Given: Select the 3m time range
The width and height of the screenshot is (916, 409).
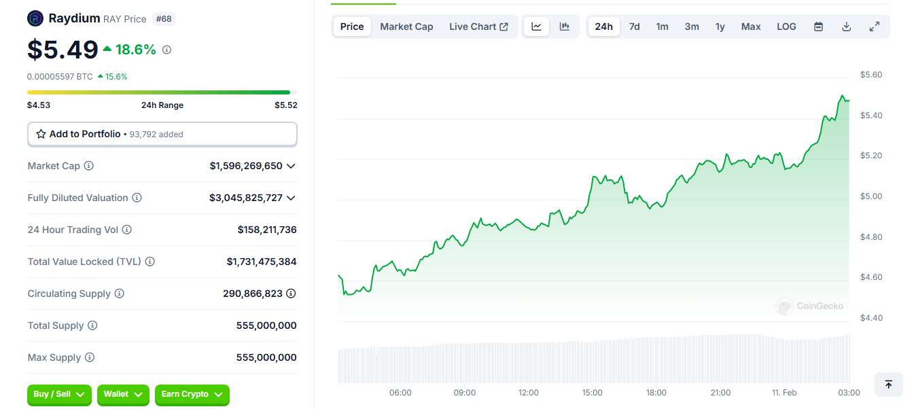Looking at the screenshot, I should (692, 26).
